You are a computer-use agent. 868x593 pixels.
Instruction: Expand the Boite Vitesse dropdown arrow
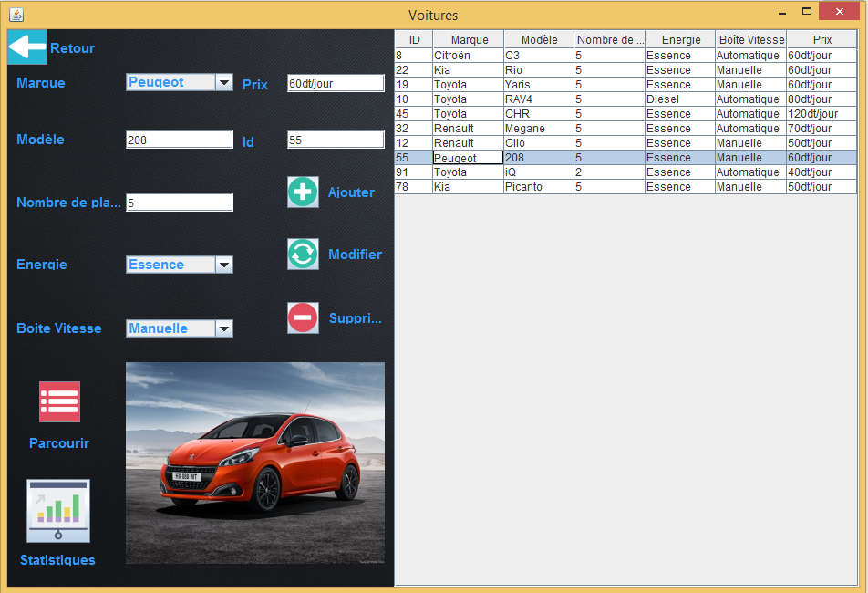click(x=224, y=328)
